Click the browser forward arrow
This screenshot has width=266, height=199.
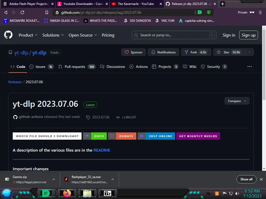click(x=14, y=12)
